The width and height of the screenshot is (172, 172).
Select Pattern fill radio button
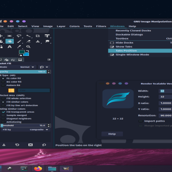[3, 86]
